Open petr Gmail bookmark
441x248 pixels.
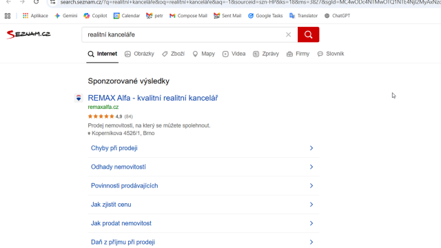click(x=154, y=16)
